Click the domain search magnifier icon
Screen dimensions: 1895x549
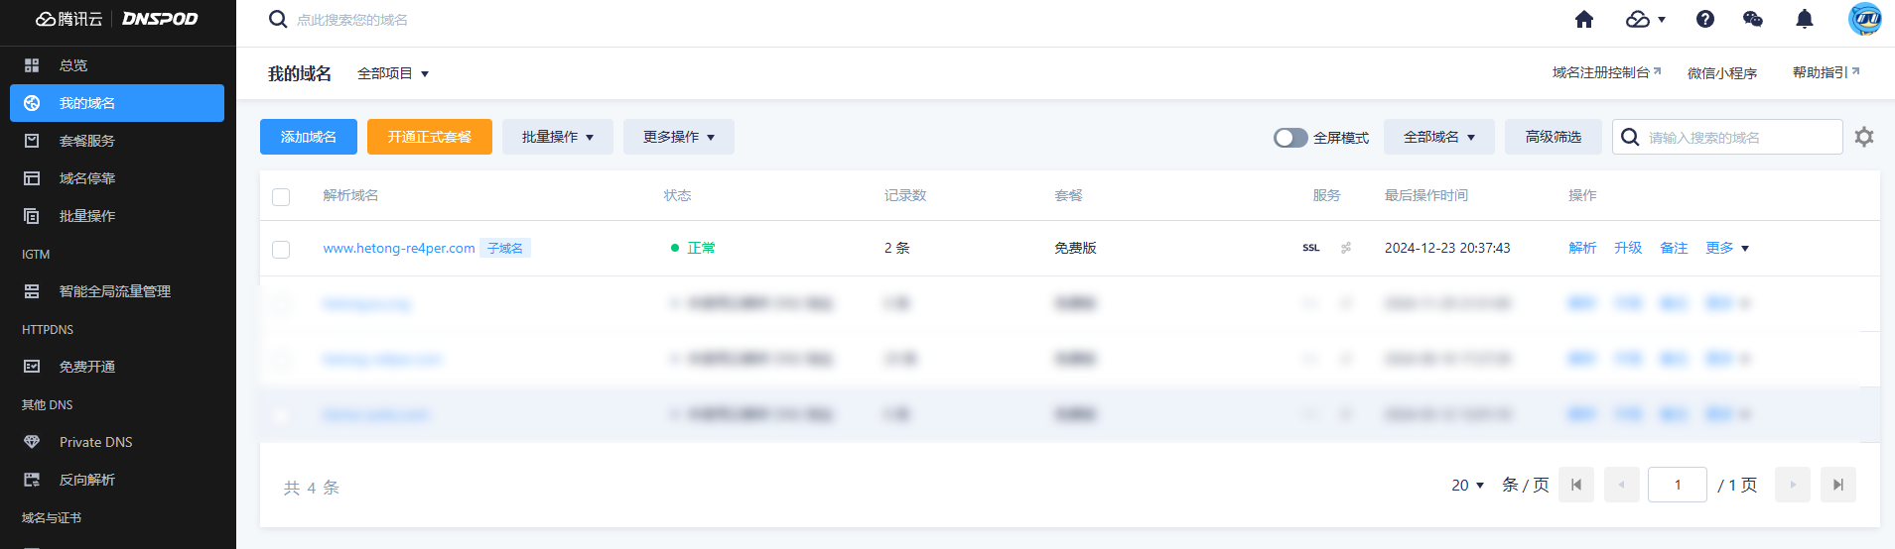(278, 19)
